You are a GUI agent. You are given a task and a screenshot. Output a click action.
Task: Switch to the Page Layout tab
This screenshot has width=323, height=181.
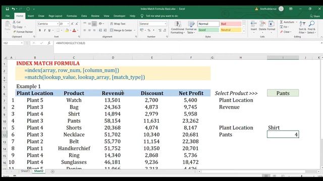[x=55, y=16]
